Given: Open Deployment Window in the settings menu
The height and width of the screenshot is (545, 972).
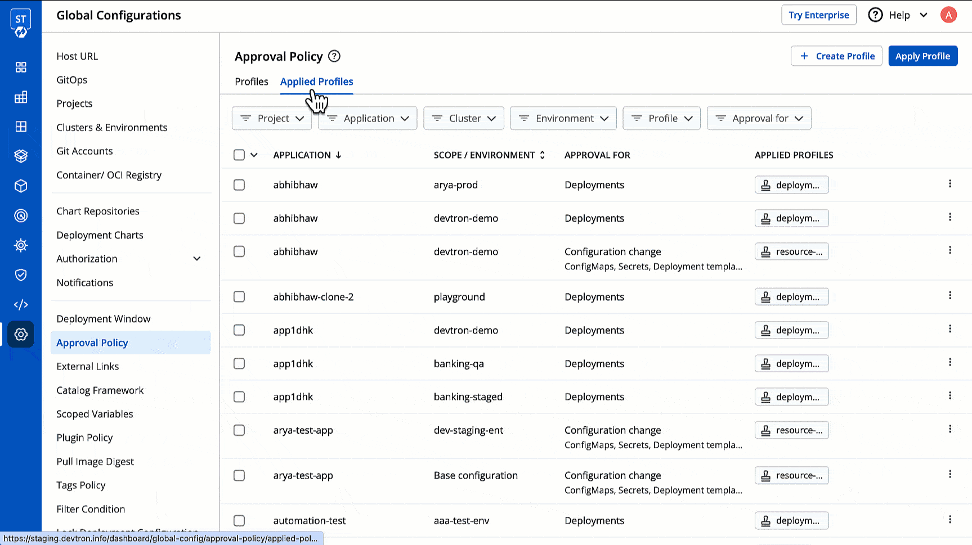Looking at the screenshot, I should [104, 319].
